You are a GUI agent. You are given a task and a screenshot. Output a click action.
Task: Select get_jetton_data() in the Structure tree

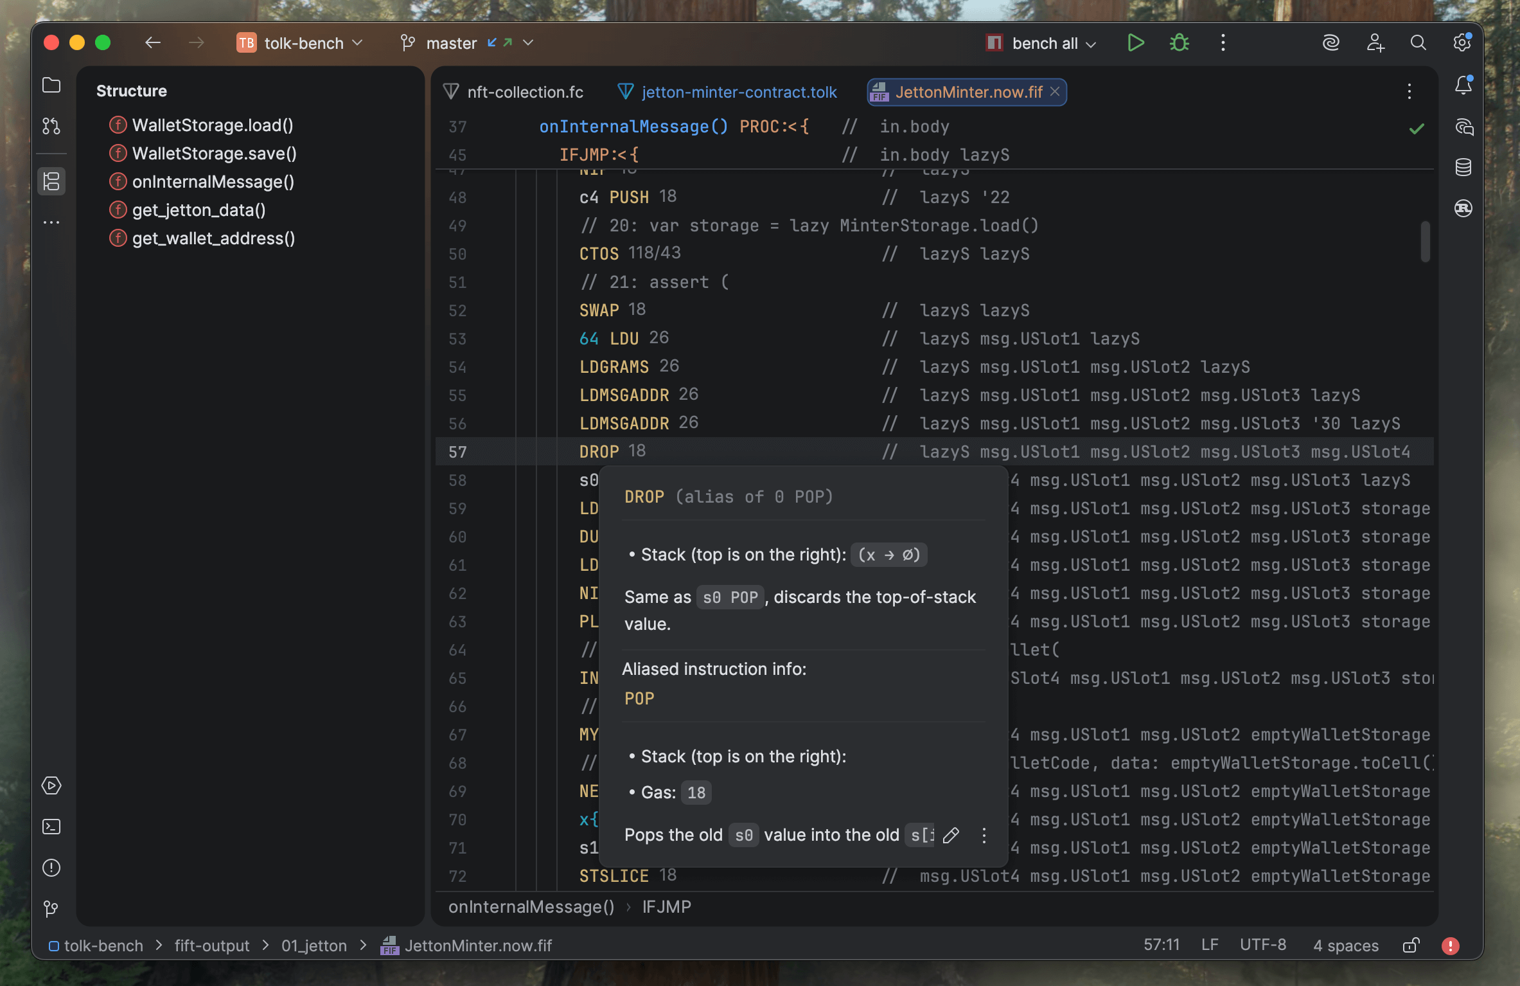pos(199,210)
